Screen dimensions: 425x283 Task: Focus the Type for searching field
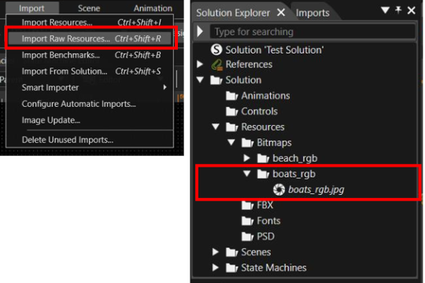(312, 31)
